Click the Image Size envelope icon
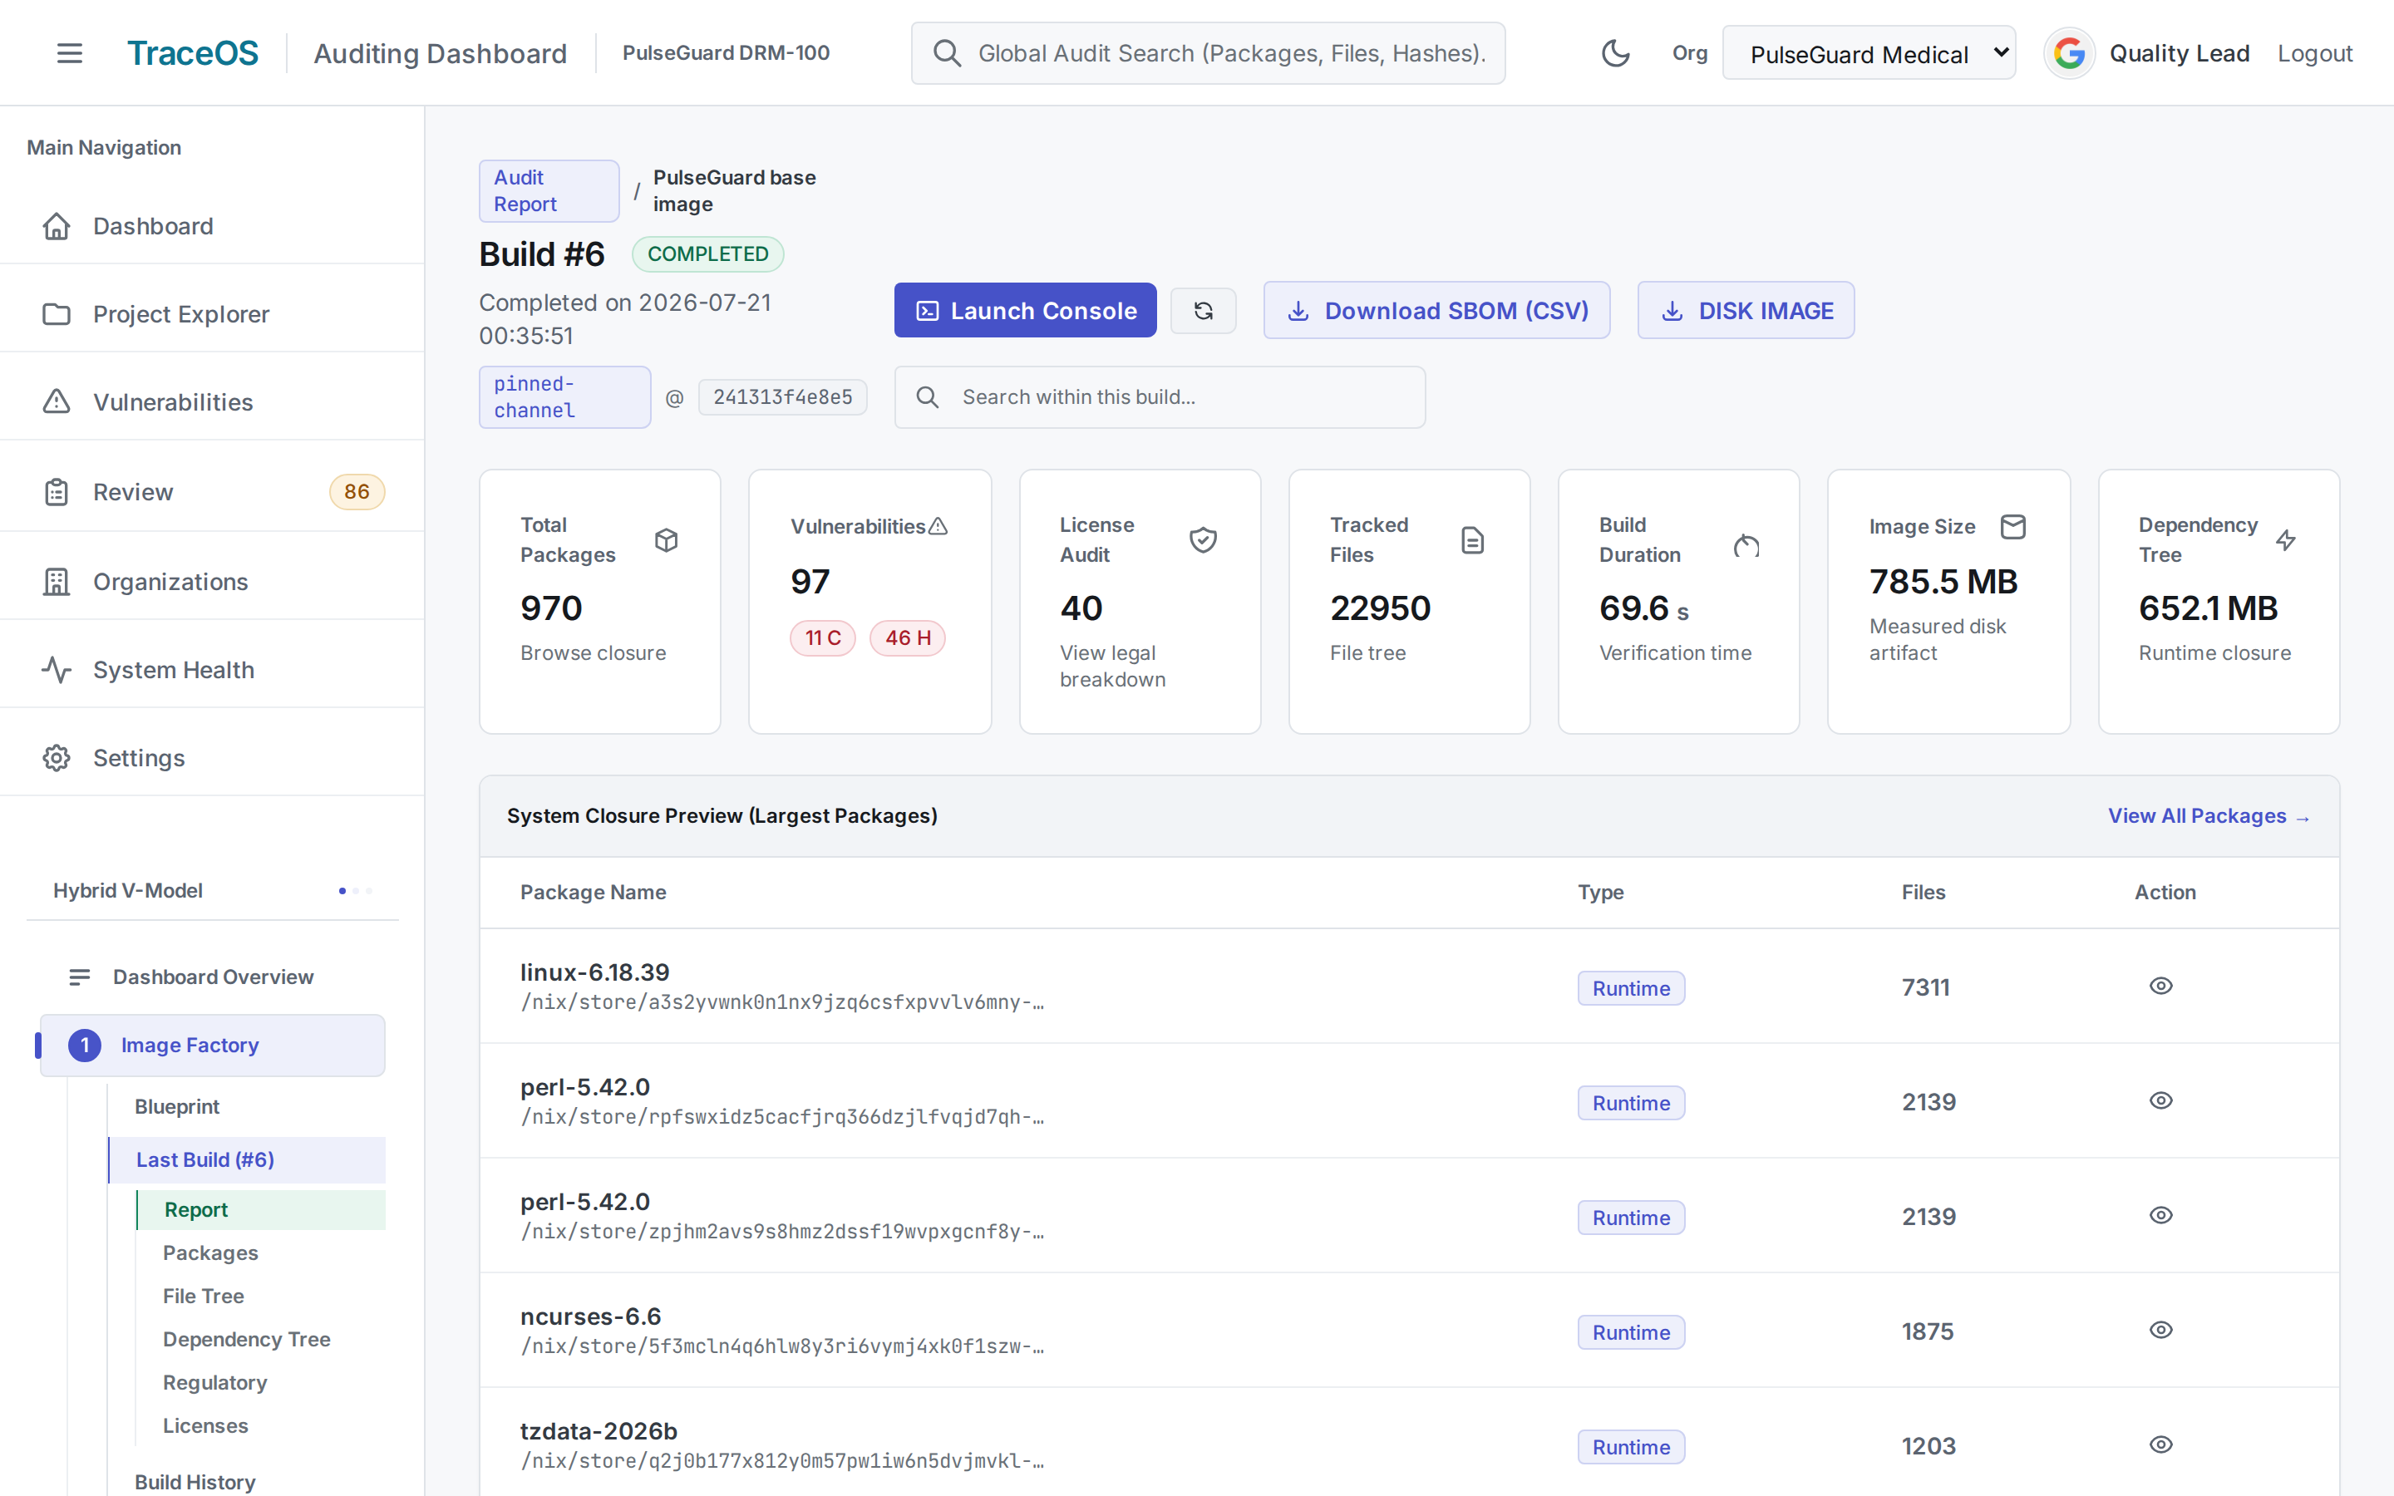 coord(2012,526)
